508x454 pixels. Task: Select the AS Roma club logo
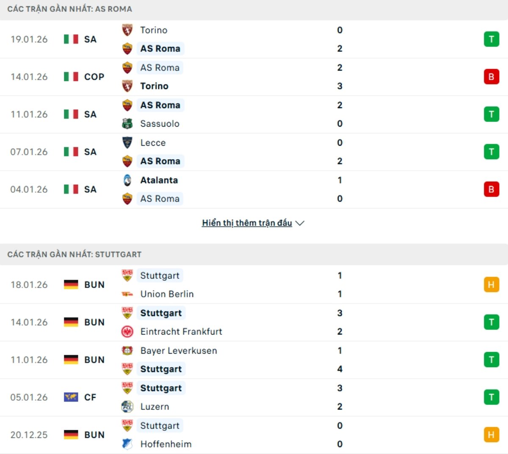tap(128, 48)
